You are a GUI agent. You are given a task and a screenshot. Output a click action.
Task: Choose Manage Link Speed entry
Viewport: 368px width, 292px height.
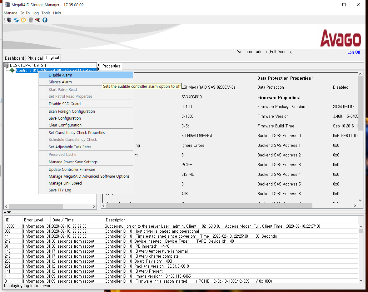86,183
